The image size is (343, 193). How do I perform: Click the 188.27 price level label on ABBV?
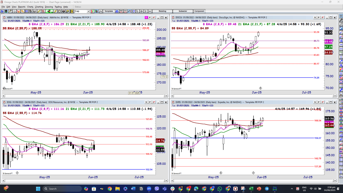point(146,50)
